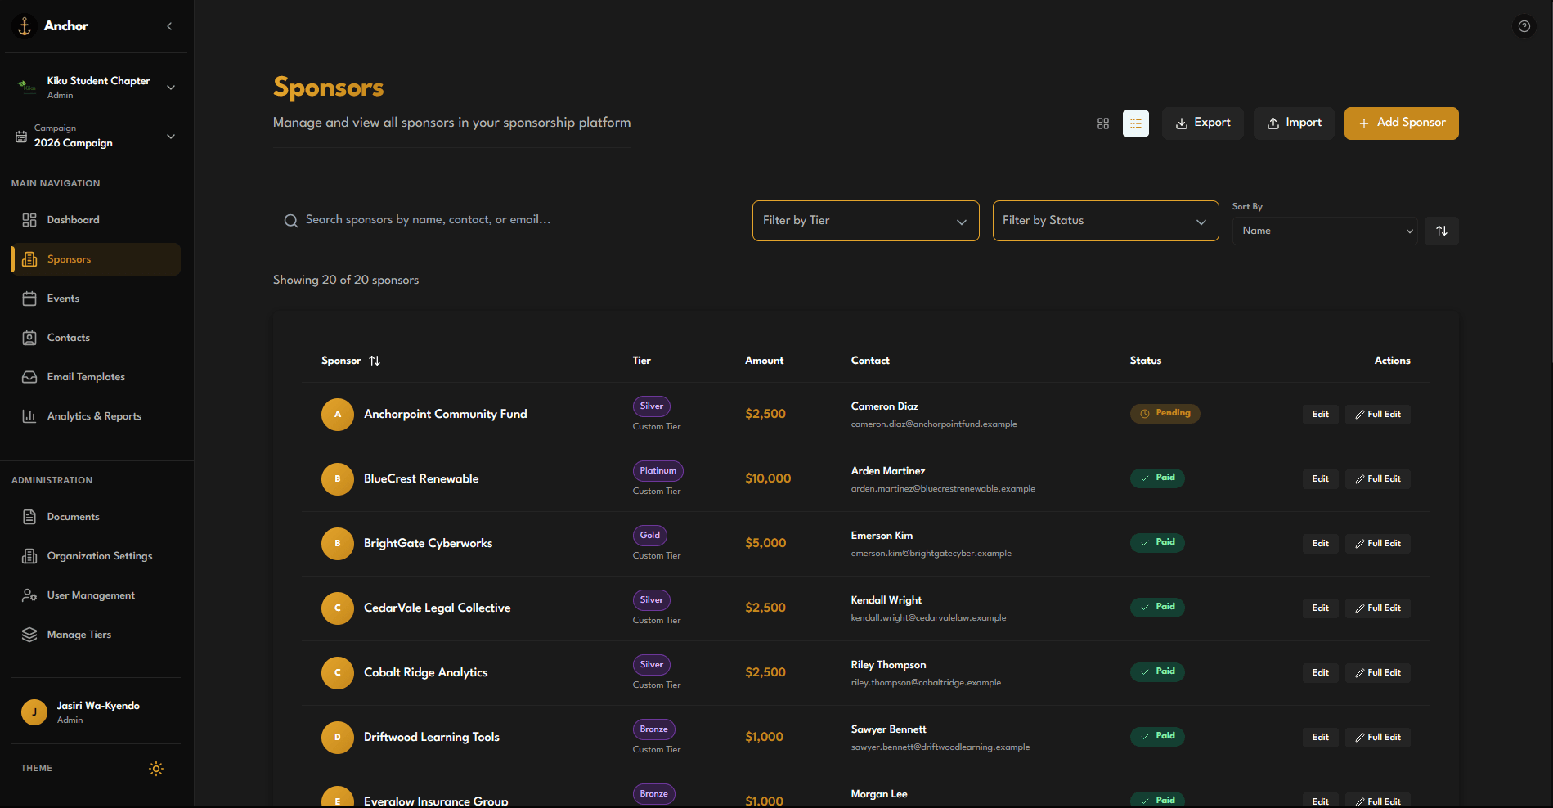Click the Add Sponsor button
Screen dimensions: 1553x808
click(x=1401, y=123)
